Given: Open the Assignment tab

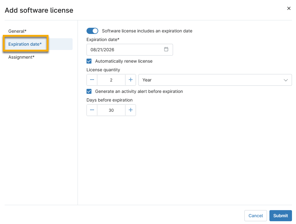Looking at the screenshot, I should pyautogui.click(x=21, y=57).
